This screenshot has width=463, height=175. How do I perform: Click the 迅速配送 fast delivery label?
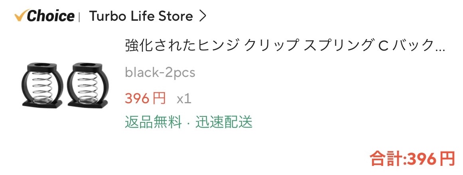tap(224, 122)
